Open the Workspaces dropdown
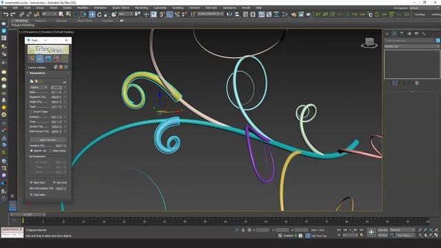Image resolution: width=441 pixels, height=248 pixels. tap(424, 8)
